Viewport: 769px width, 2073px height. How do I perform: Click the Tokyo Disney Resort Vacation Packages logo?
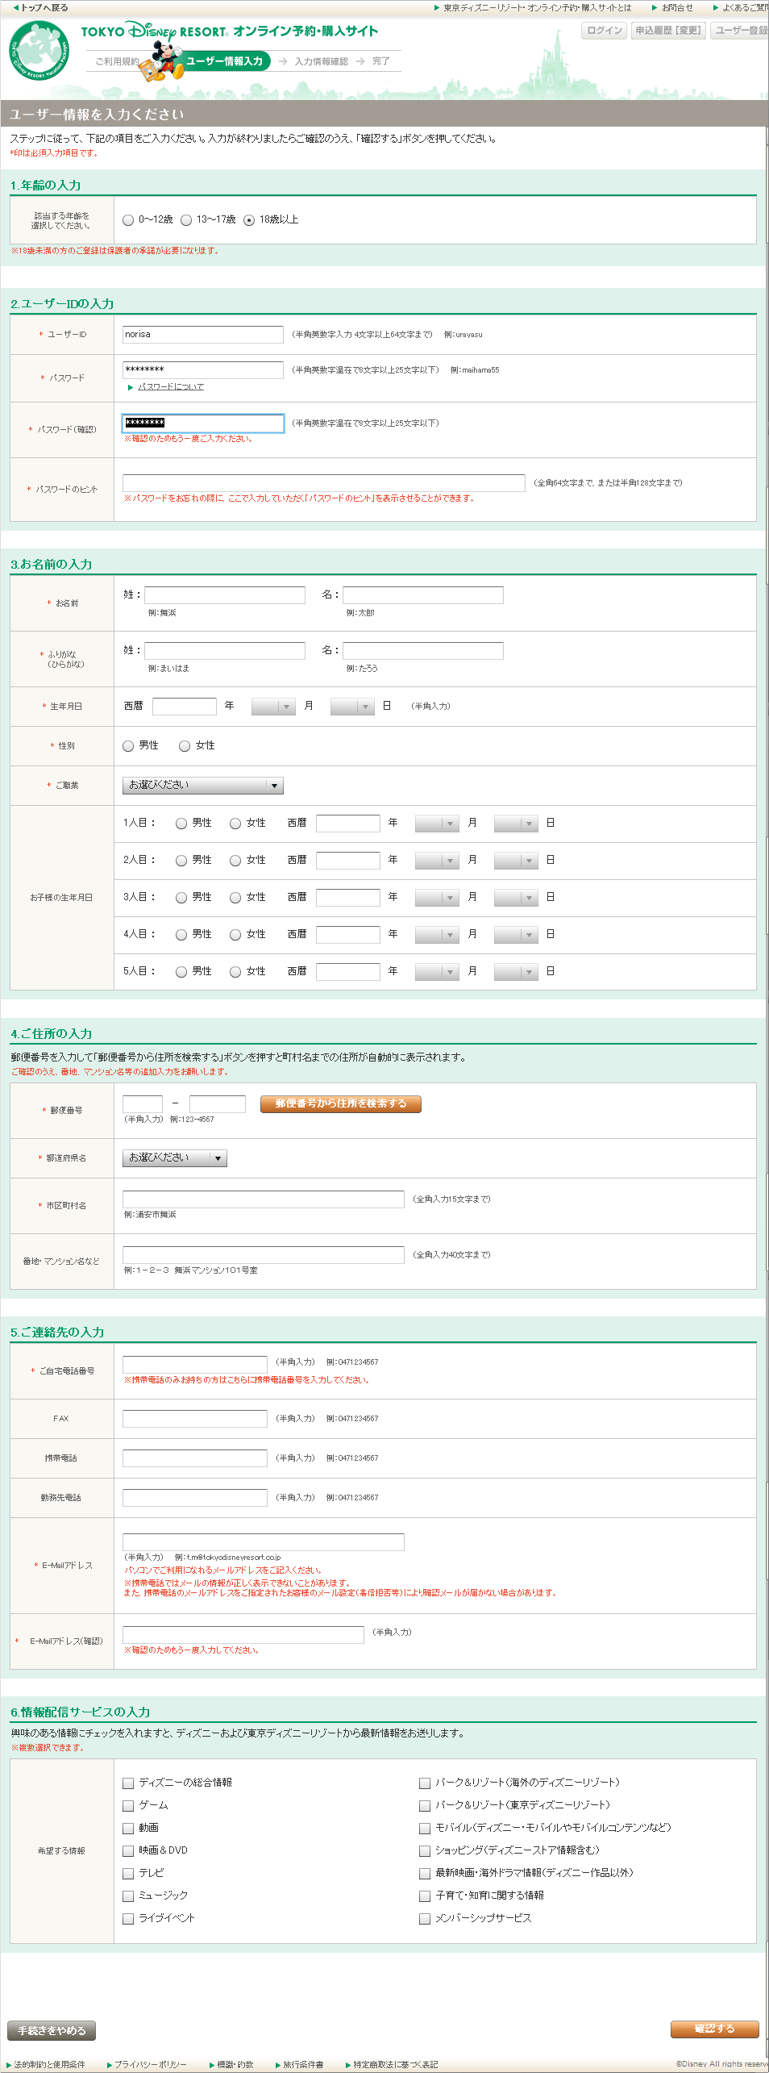(39, 50)
